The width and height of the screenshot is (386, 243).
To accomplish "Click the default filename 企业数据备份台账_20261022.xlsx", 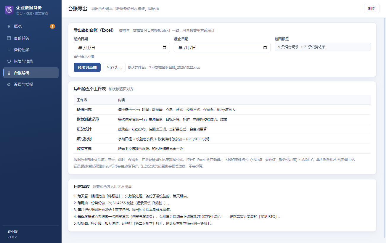I will tap(174, 67).
